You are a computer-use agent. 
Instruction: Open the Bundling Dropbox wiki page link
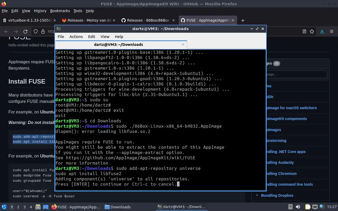coord(277,195)
